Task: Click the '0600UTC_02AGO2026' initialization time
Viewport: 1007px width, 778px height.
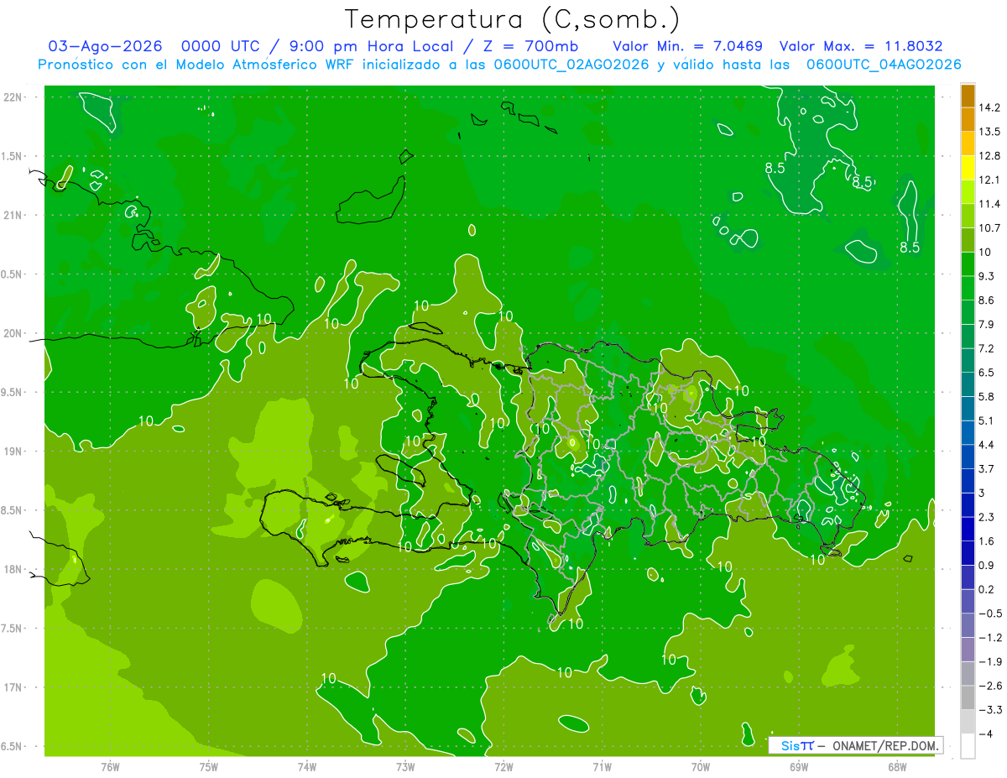Action: click(x=572, y=65)
